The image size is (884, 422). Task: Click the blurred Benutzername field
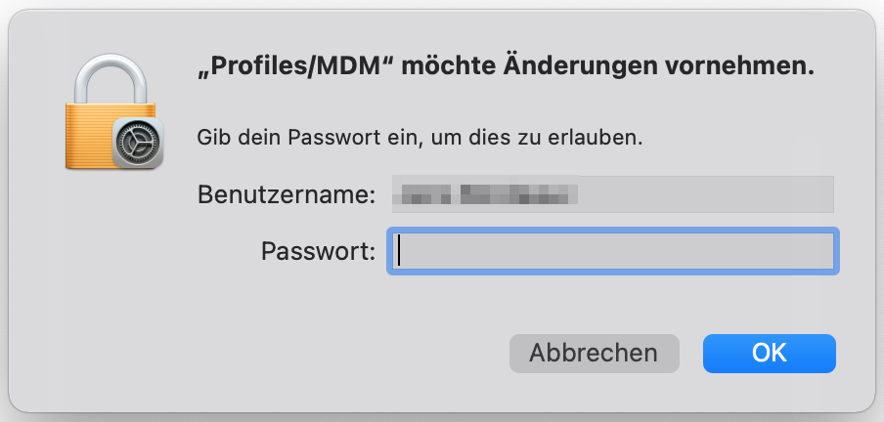[613, 193]
